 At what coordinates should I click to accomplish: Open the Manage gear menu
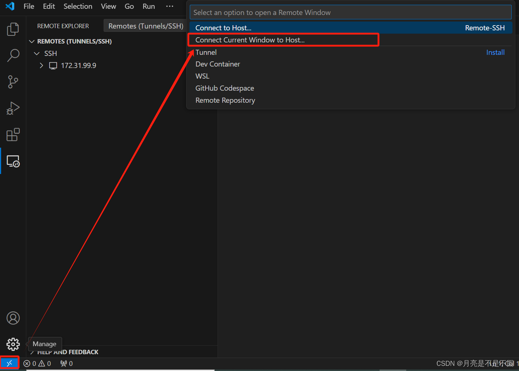tap(13, 344)
